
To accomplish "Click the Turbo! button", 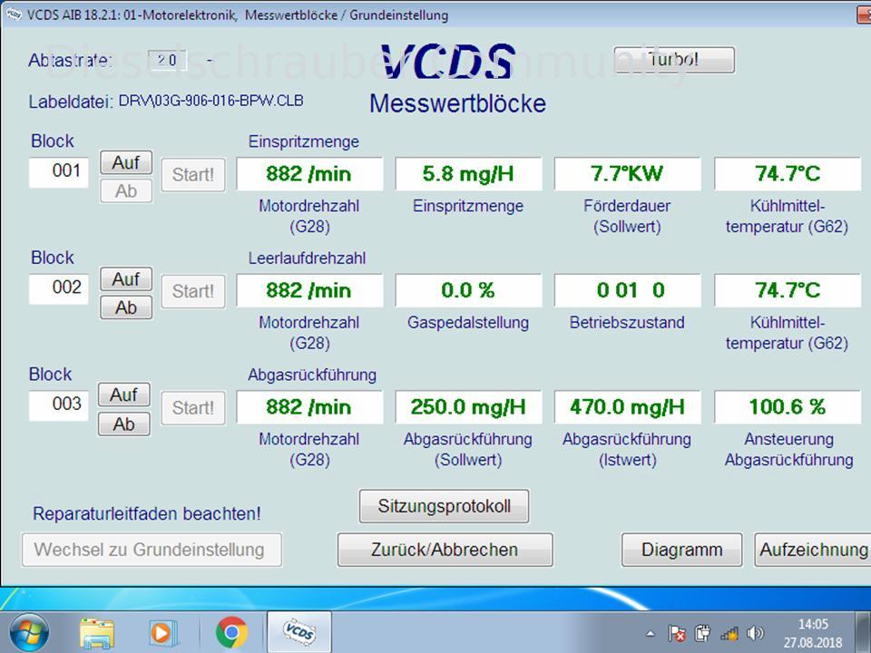I will 674,60.
